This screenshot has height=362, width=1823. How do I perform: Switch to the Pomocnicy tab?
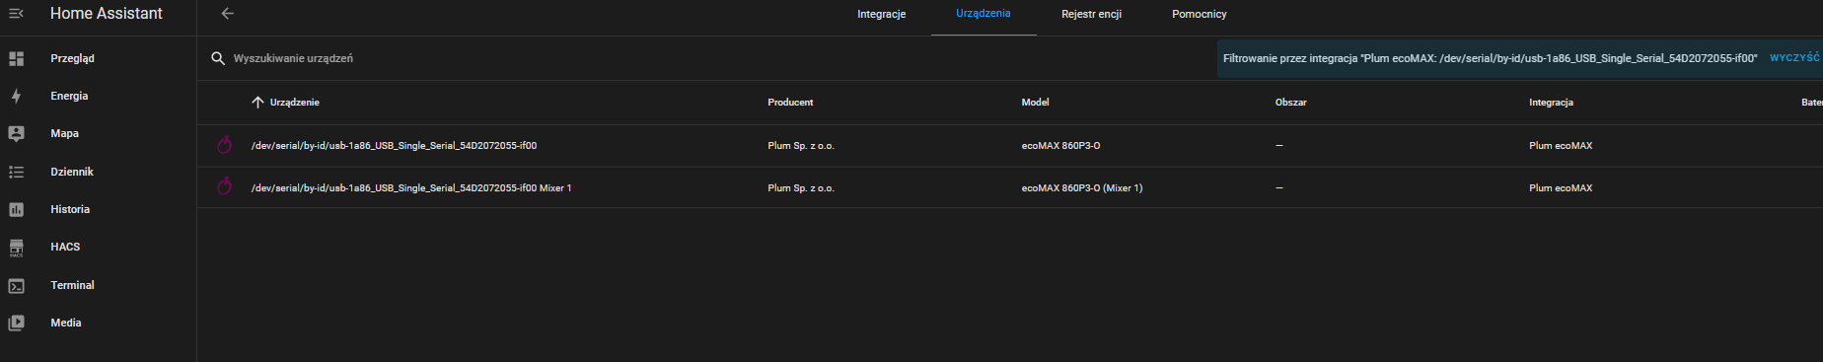pos(1199,14)
